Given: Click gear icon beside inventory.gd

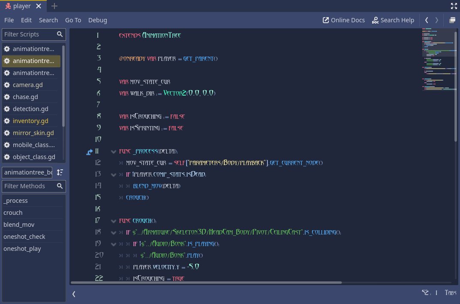Looking at the screenshot, I should point(7,121).
